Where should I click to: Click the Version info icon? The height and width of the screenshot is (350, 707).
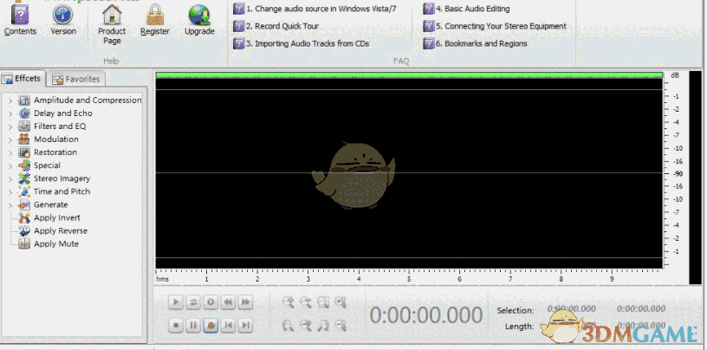pyautogui.click(x=63, y=15)
